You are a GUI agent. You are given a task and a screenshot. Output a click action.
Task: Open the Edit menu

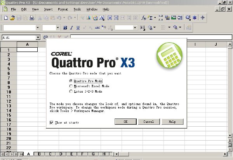pos(24,9)
